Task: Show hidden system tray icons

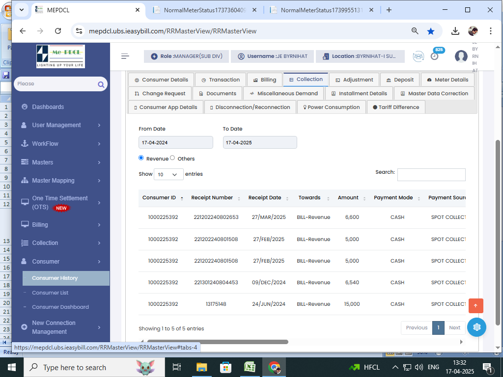Action: pyautogui.click(x=395, y=367)
